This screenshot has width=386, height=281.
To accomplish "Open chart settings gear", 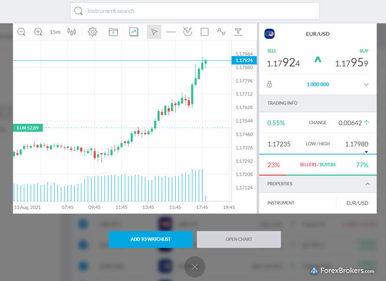I will pos(93,32).
